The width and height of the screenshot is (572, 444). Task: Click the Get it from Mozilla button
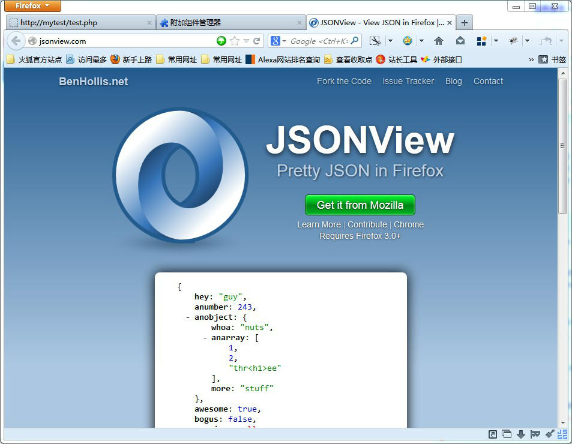point(360,205)
